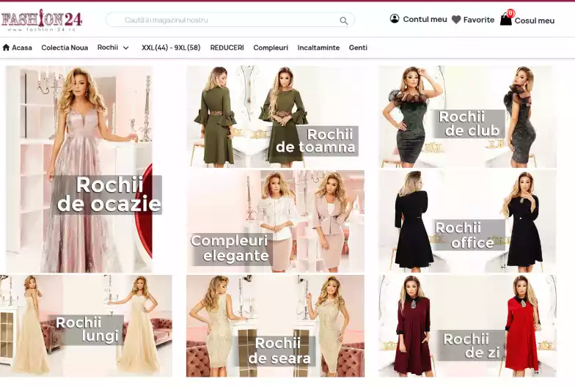Screen dimensions: 575x387
Task: Open account via the user profile icon
Action: click(x=395, y=19)
